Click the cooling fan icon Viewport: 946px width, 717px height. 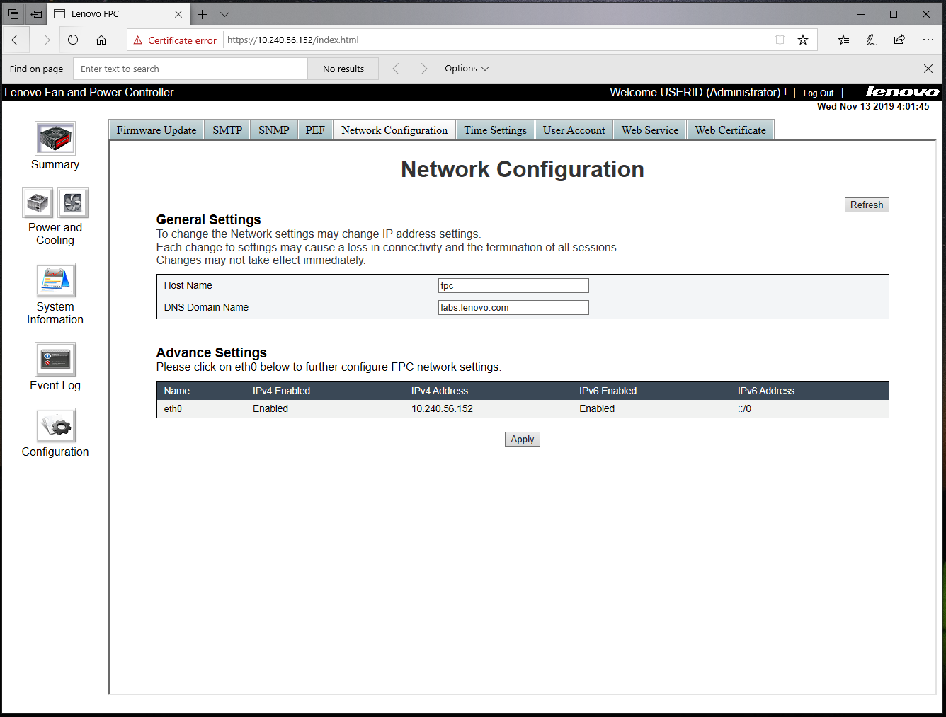click(73, 203)
